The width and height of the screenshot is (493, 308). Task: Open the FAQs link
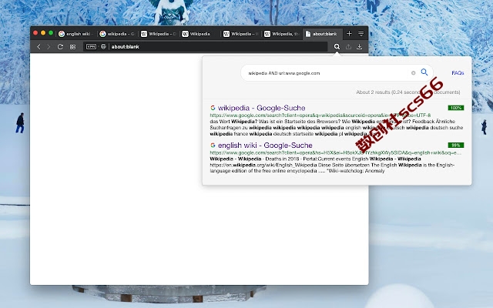tap(458, 73)
